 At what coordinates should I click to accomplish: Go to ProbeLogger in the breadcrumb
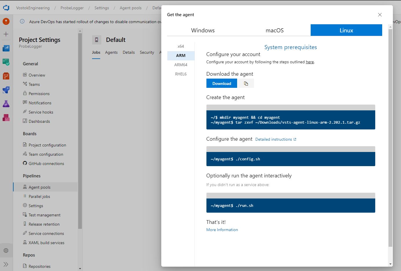click(72, 8)
